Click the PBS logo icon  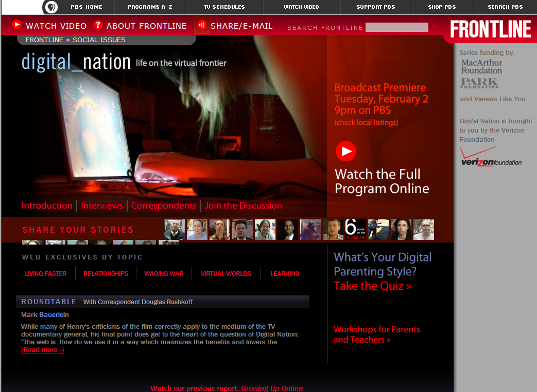51,7
